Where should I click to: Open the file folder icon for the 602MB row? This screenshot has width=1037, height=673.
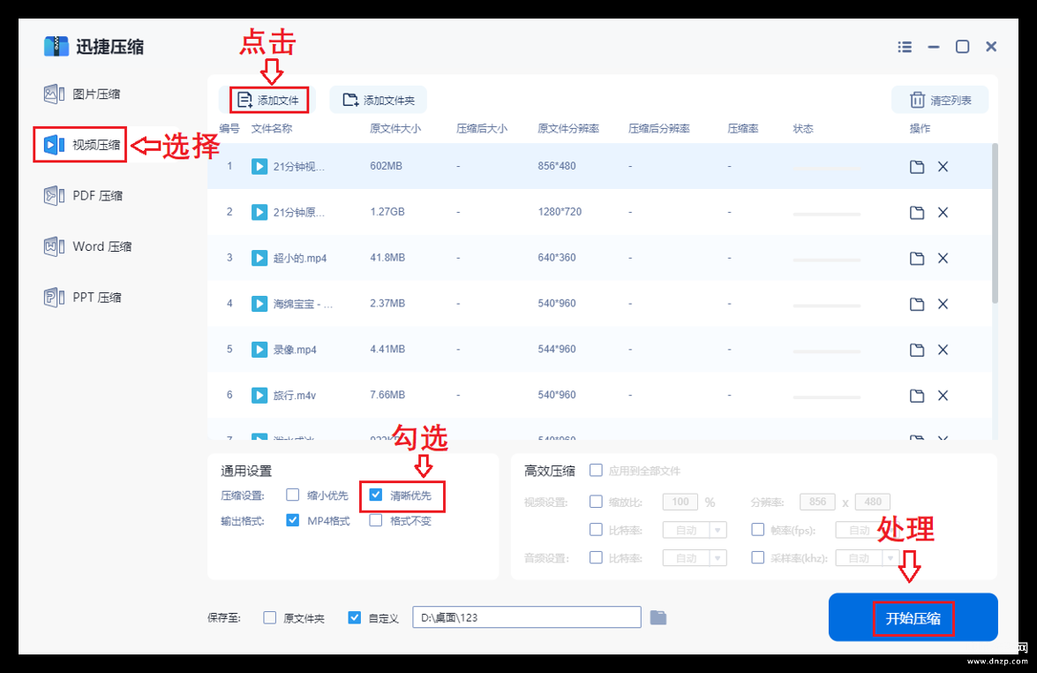coord(917,167)
